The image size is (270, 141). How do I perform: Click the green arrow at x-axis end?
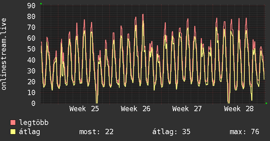click(266, 103)
